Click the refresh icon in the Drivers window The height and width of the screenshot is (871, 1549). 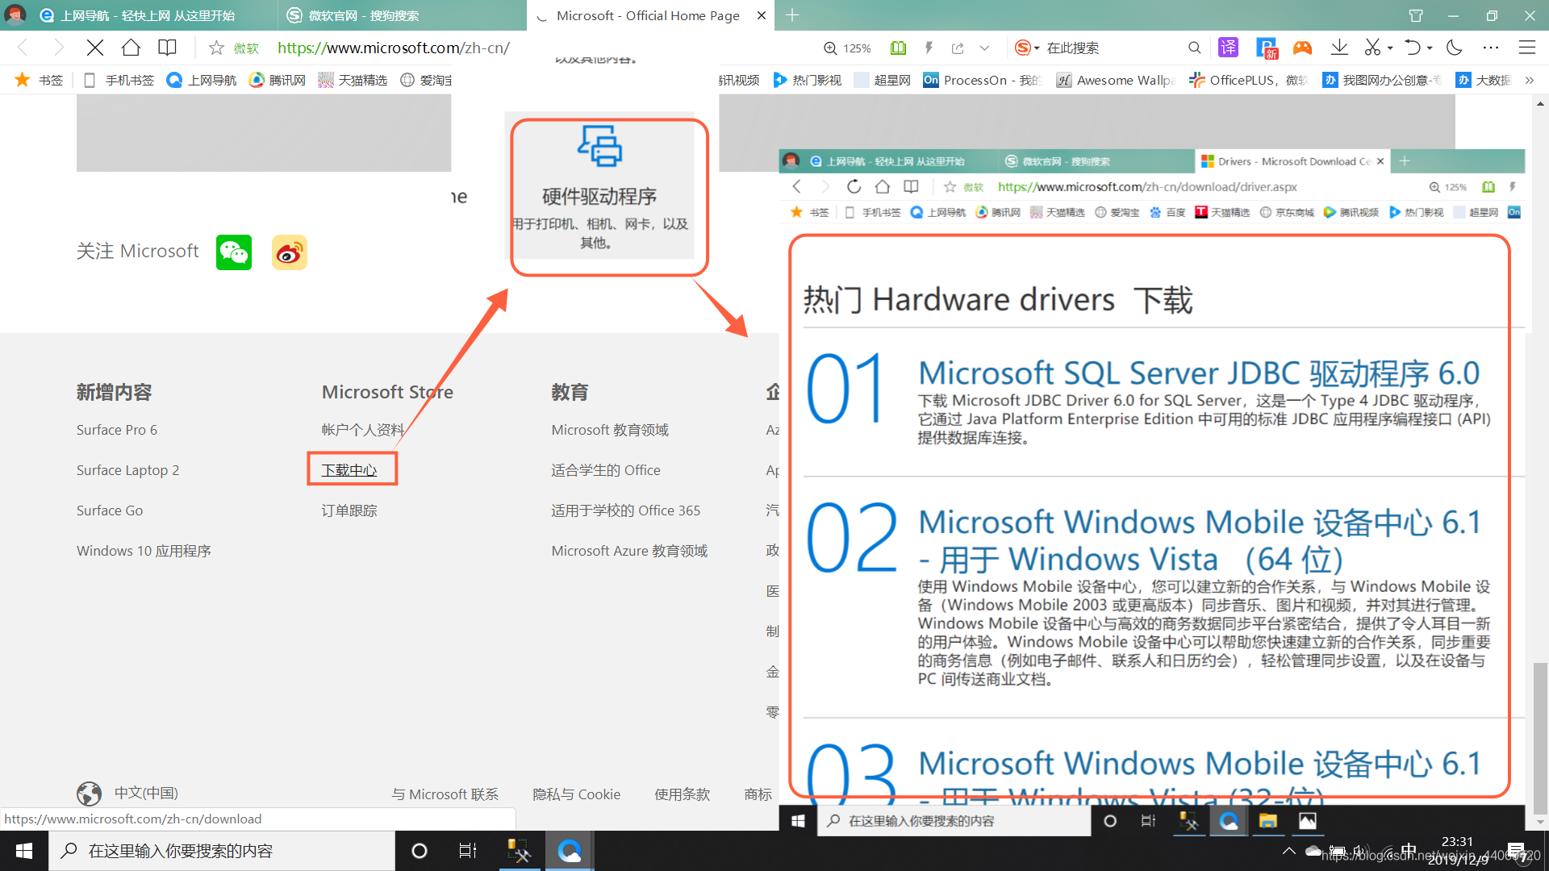coord(854,186)
